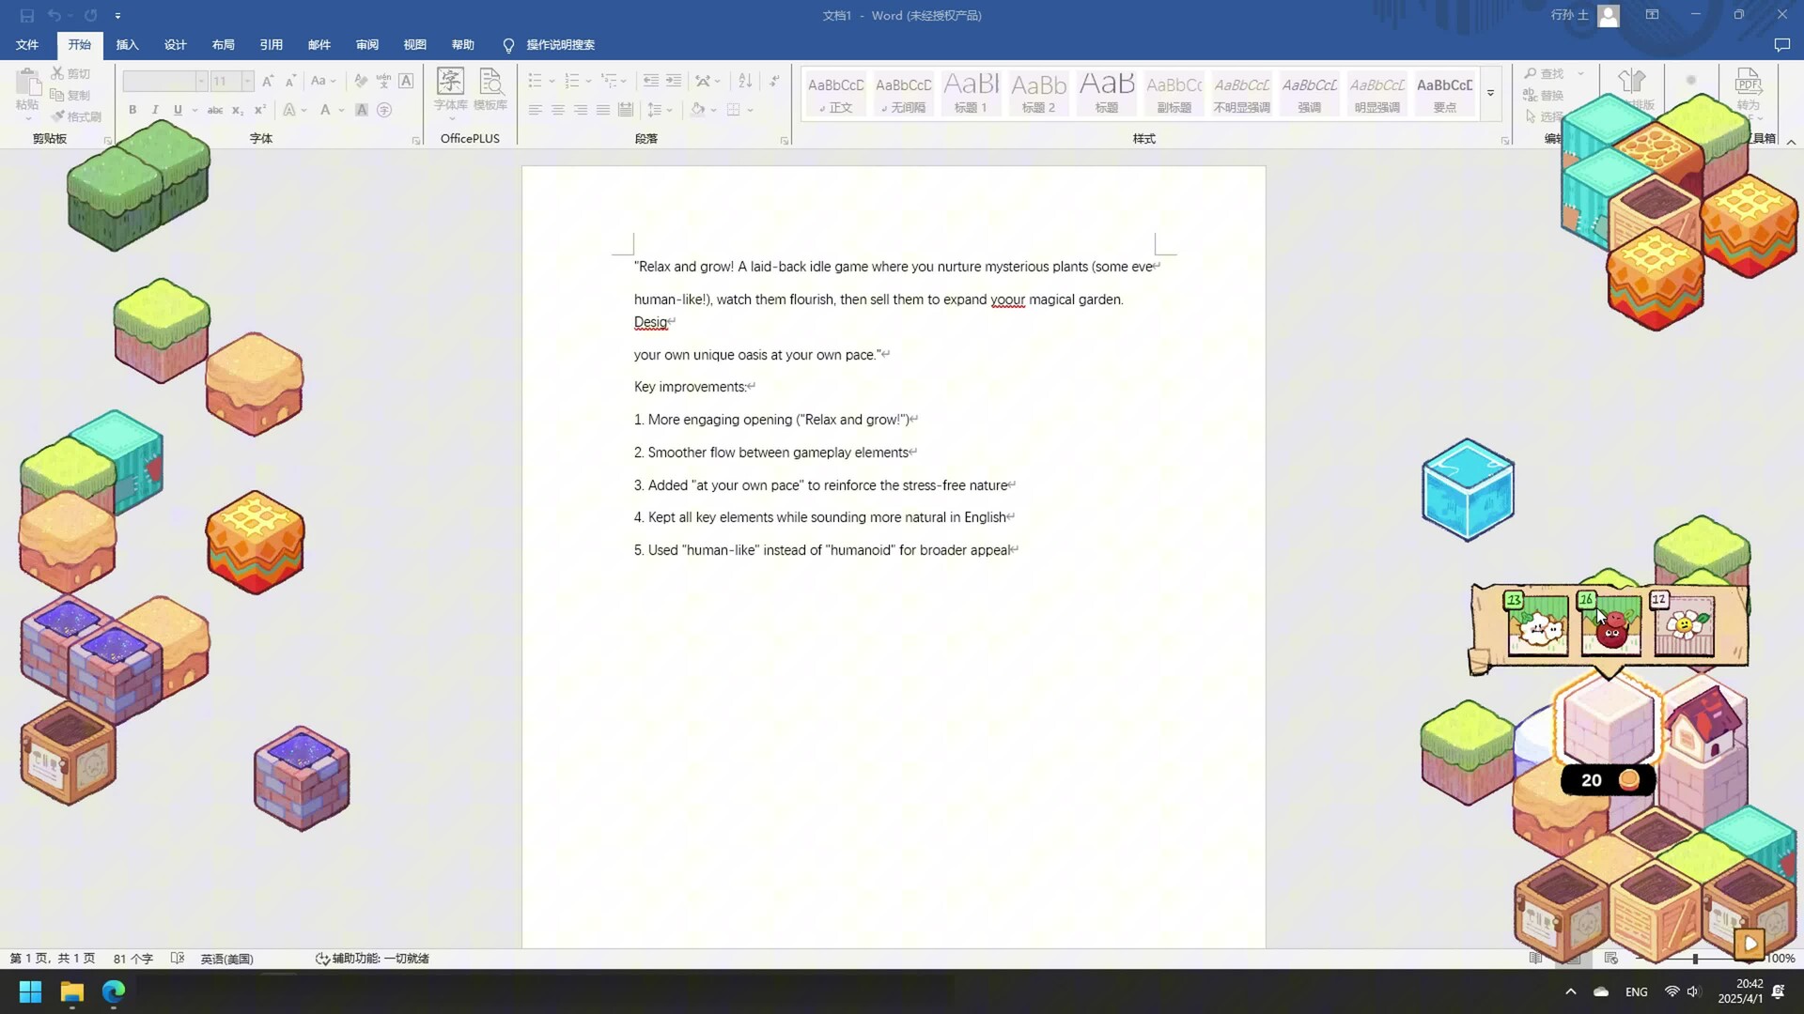Click the sort paragraph icon
Image resolution: width=1804 pixels, height=1014 pixels.
pyautogui.click(x=745, y=81)
